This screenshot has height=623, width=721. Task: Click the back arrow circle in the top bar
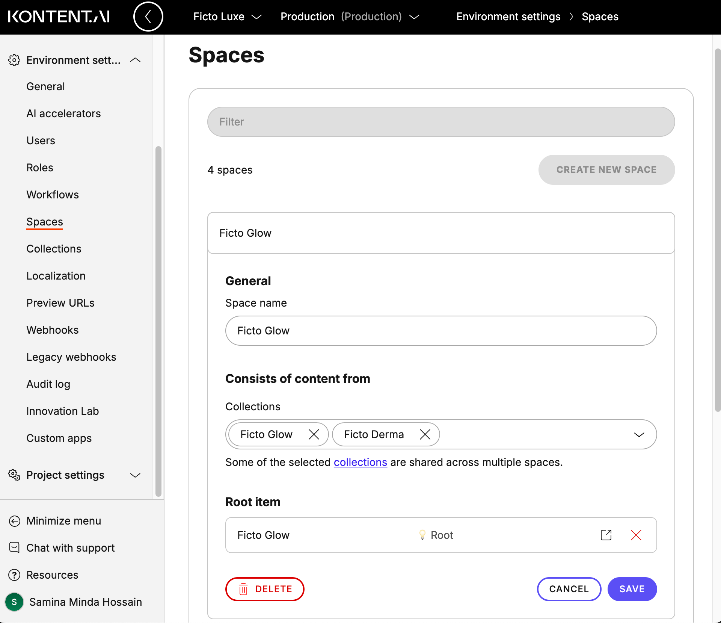[x=148, y=17]
